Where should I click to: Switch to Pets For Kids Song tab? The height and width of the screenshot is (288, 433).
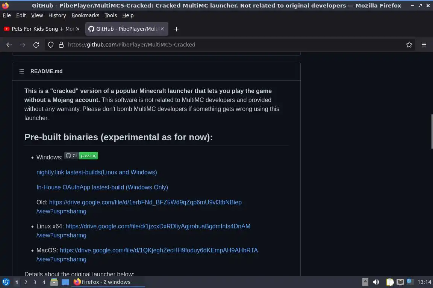click(41, 29)
